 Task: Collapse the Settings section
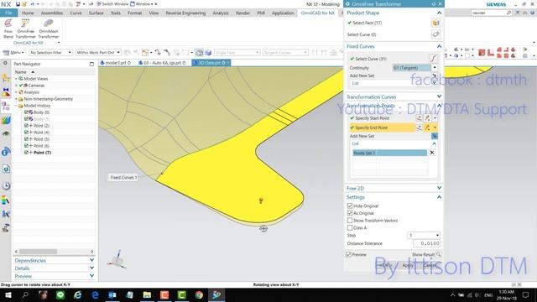(439, 197)
